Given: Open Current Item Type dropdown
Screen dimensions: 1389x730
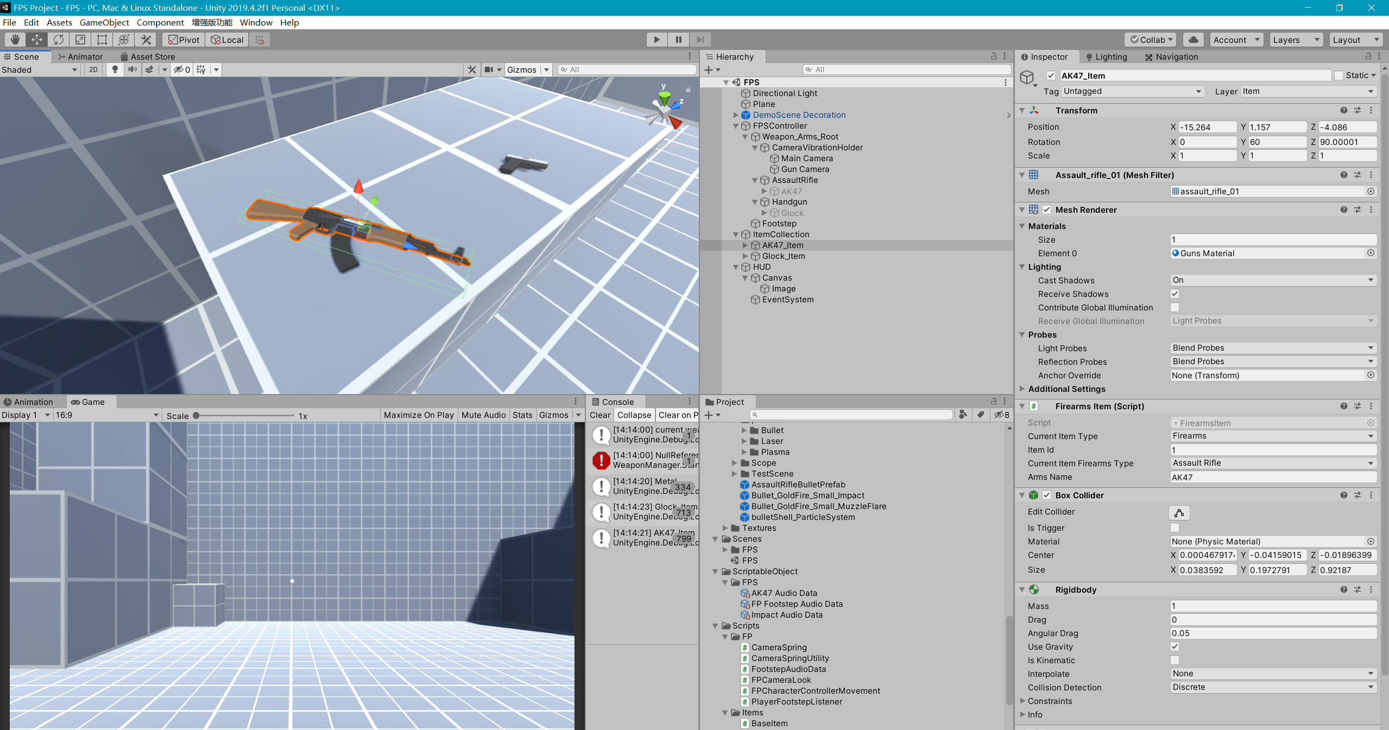Looking at the screenshot, I should click(1273, 436).
